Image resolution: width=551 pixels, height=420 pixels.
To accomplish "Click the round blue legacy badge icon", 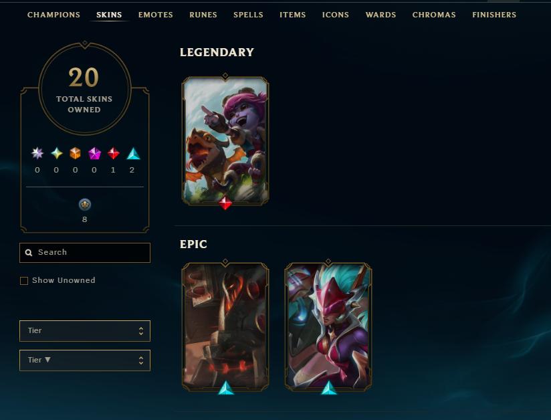I will click(85, 204).
